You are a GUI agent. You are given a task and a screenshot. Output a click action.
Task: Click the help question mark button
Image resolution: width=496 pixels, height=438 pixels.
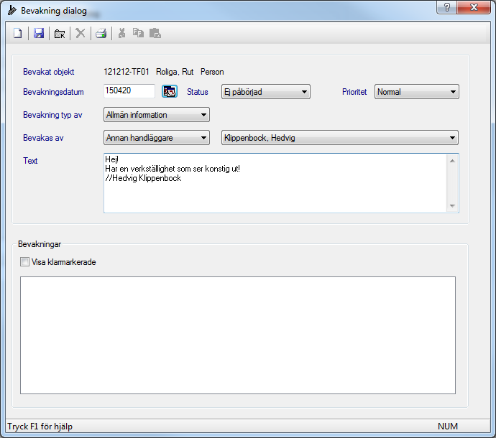pyautogui.click(x=446, y=7)
